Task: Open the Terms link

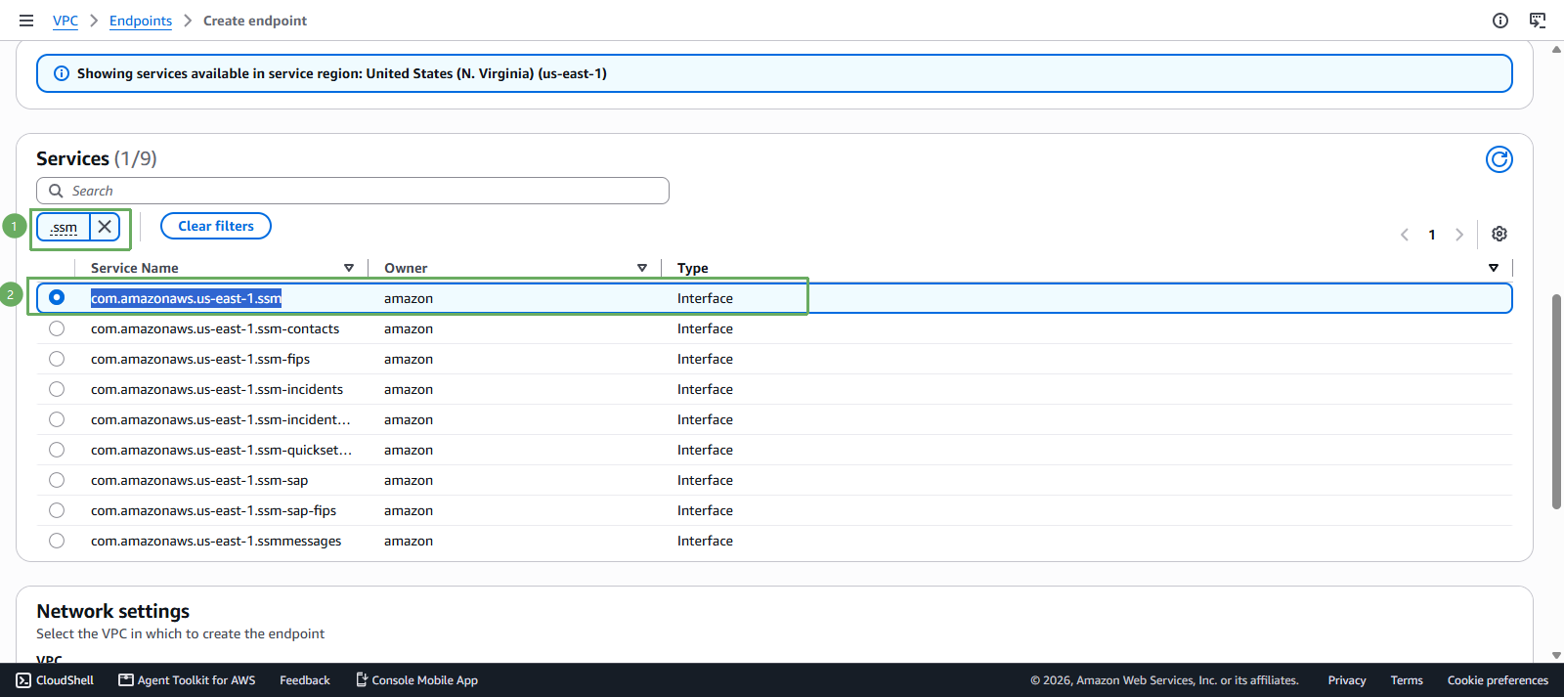Action: (1407, 680)
